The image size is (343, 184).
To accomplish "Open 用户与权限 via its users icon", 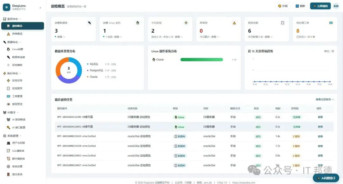I will pyautogui.click(x=8, y=143).
